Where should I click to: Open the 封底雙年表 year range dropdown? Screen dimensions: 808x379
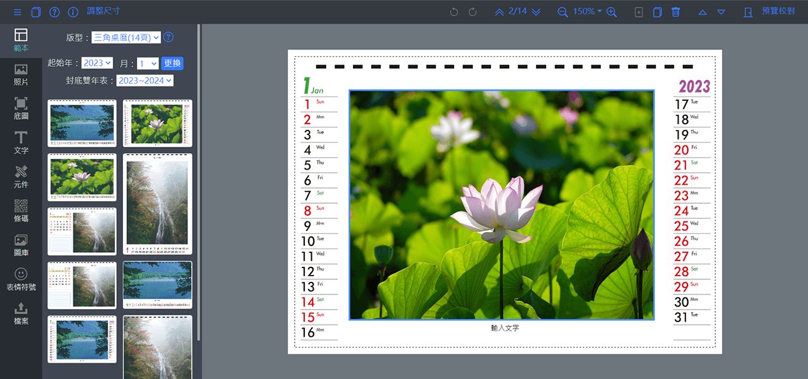pos(145,80)
